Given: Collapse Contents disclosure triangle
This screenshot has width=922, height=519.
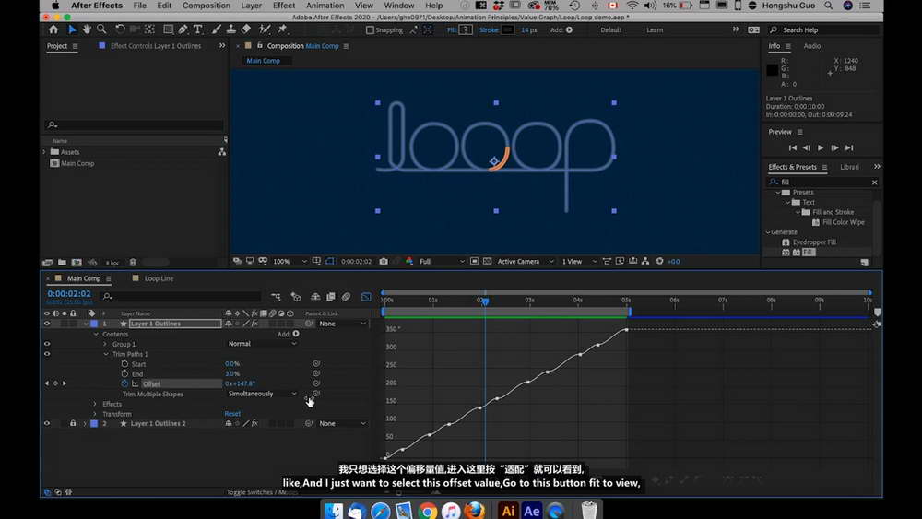Looking at the screenshot, I should pyautogui.click(x=96, y=335).
